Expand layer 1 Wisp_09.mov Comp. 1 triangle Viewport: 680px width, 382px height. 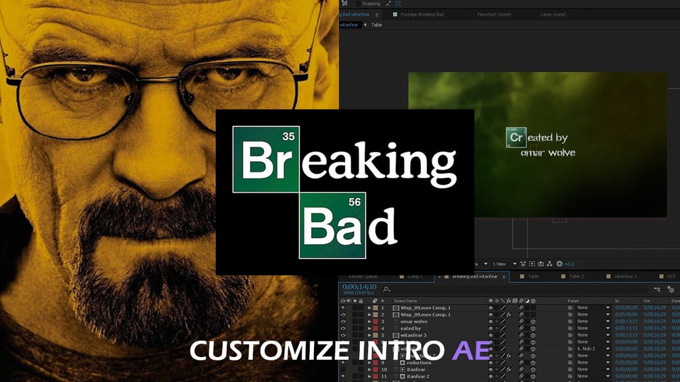369,308
